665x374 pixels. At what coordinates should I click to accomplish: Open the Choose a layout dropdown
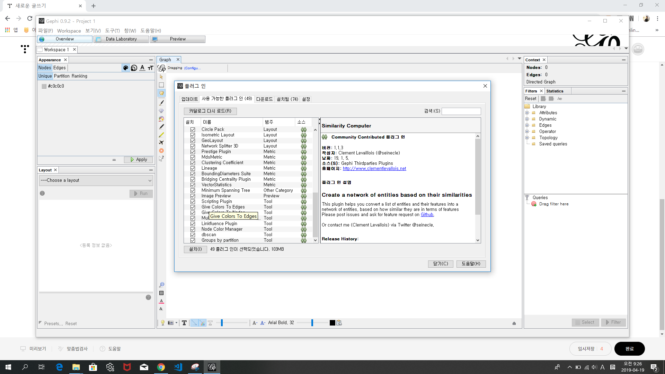(x=96, y=180)
